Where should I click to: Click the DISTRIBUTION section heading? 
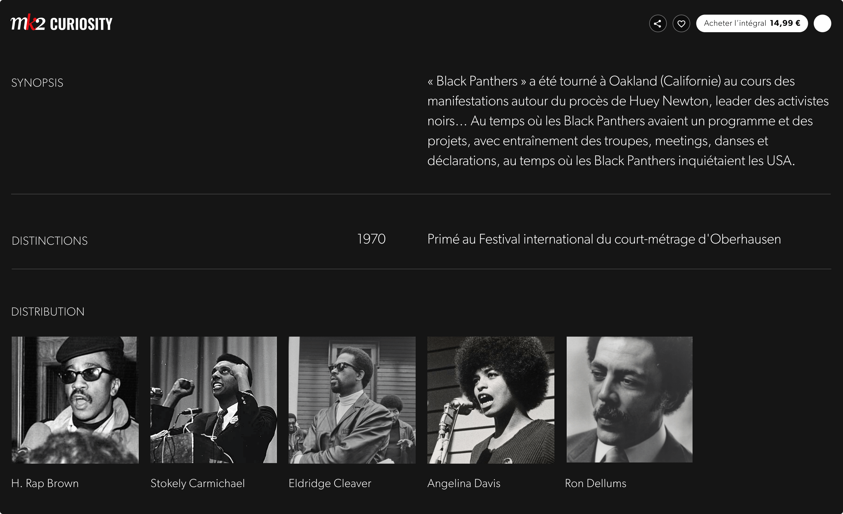[48, 312]
